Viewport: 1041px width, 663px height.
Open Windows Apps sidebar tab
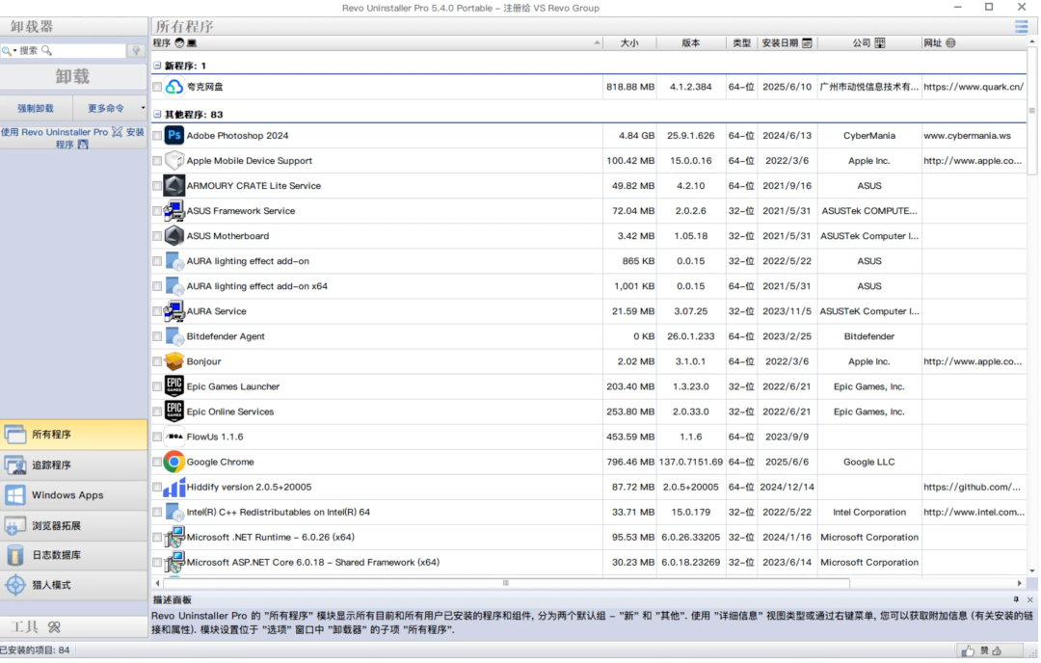pos(73,495)
